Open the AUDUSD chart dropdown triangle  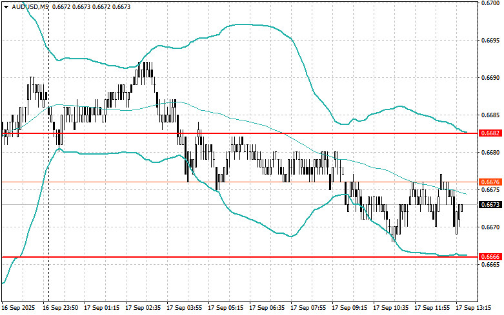[x=6, y=6]
